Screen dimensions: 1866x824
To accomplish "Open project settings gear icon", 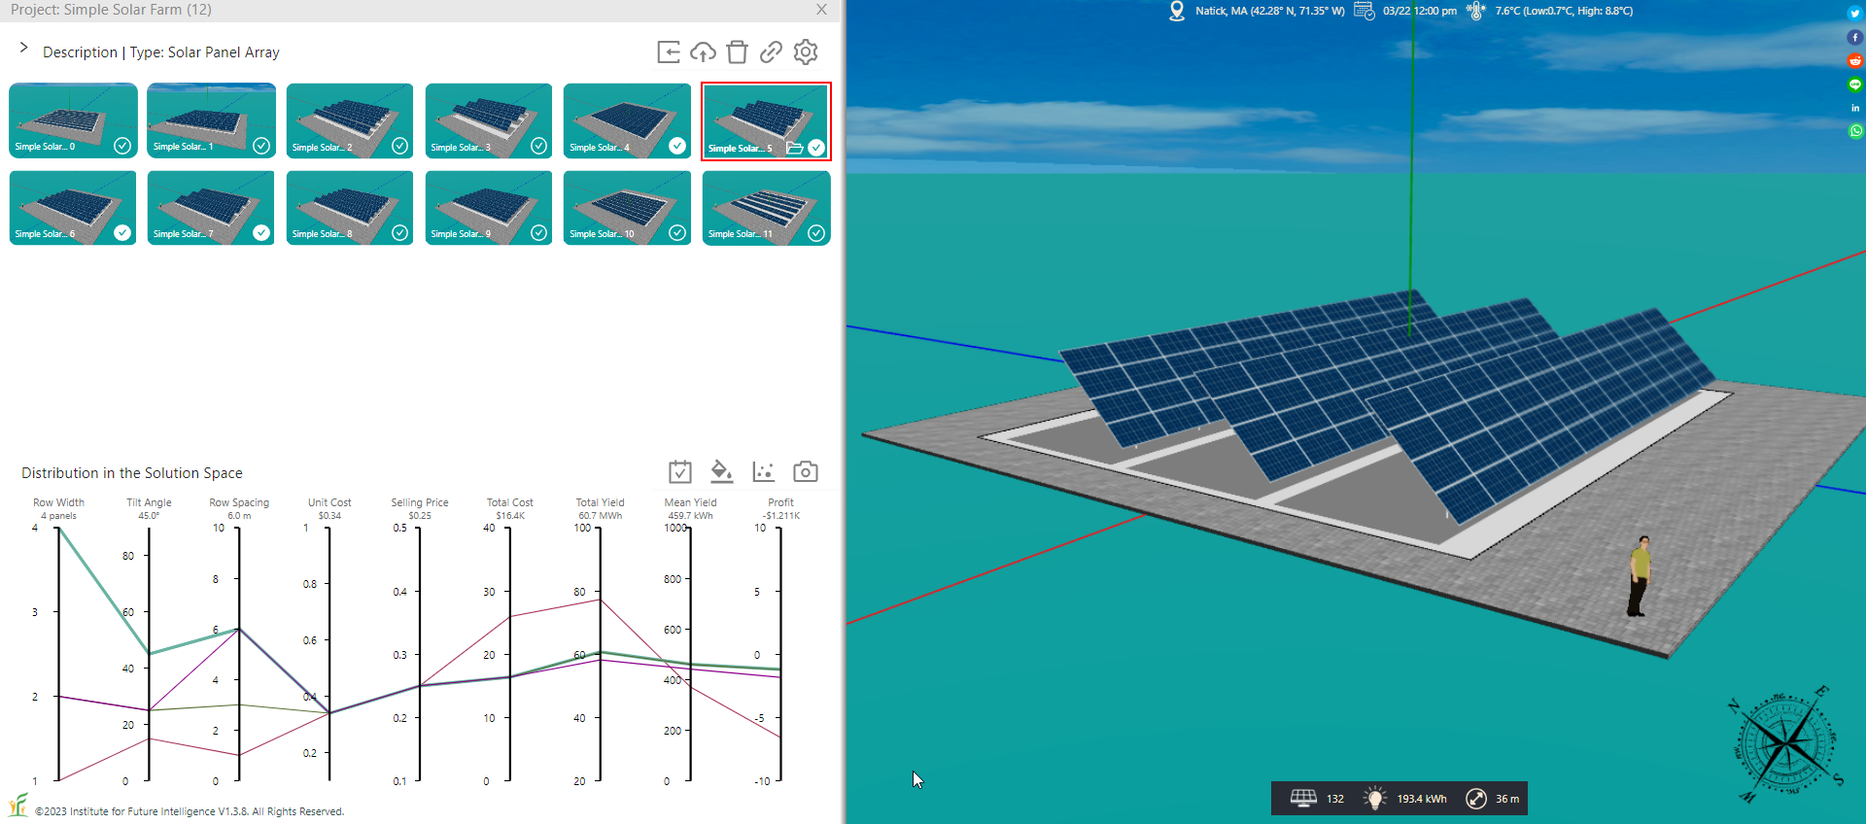I will [x=806, y=52].
